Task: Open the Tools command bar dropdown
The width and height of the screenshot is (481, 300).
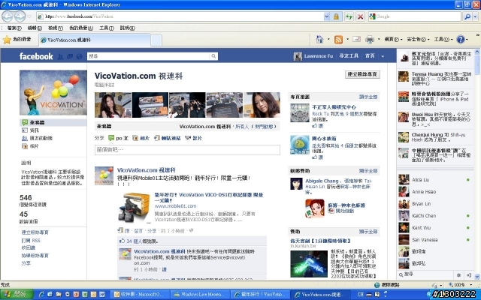Action: point(443,39)
